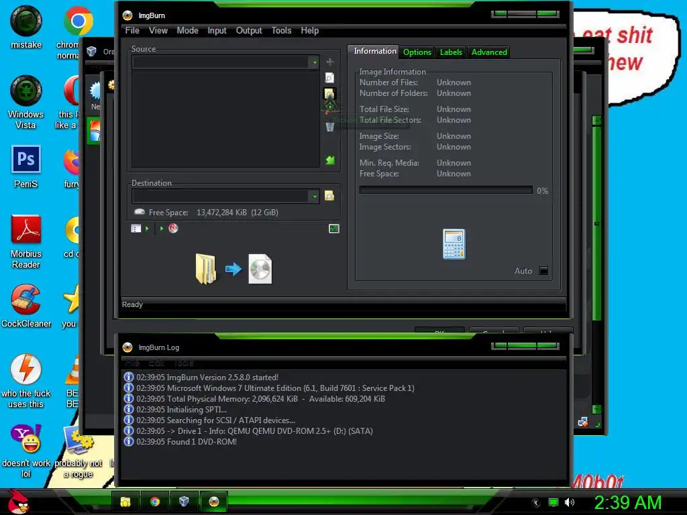The image size is (687, 515).
Task: Open the dimmed File menu in ImgBurn Log
Action: tap(132, 363)
